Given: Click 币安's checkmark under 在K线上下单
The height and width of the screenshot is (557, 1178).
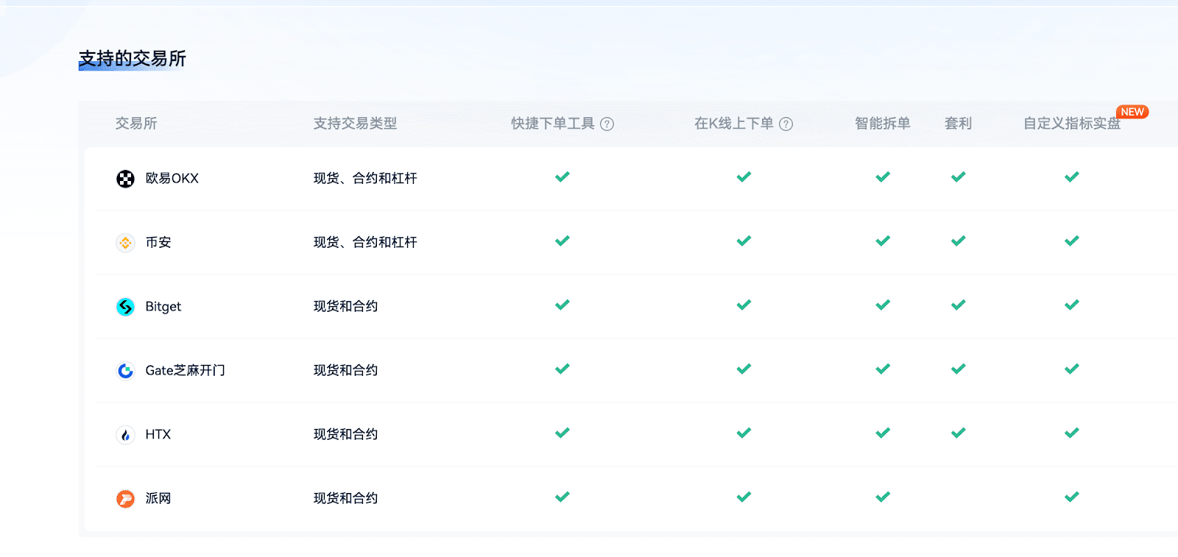Looking at the screenshot, I should pyautogui.click(x=744, y=241).
